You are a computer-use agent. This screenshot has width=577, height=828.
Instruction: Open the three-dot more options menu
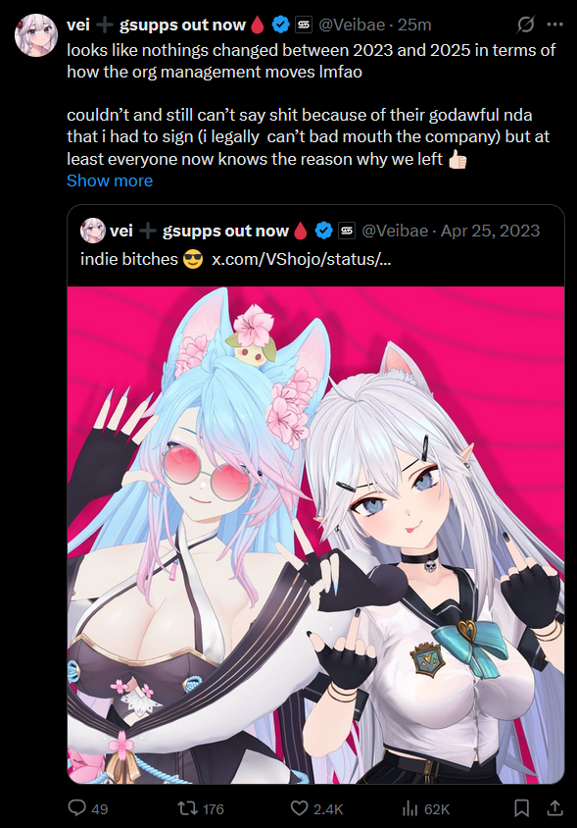554,25
